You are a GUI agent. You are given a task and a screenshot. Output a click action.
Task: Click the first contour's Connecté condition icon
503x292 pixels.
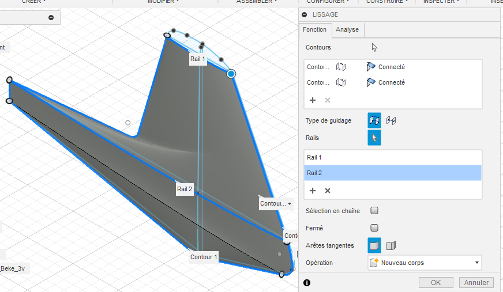click(x=371, y=67)
